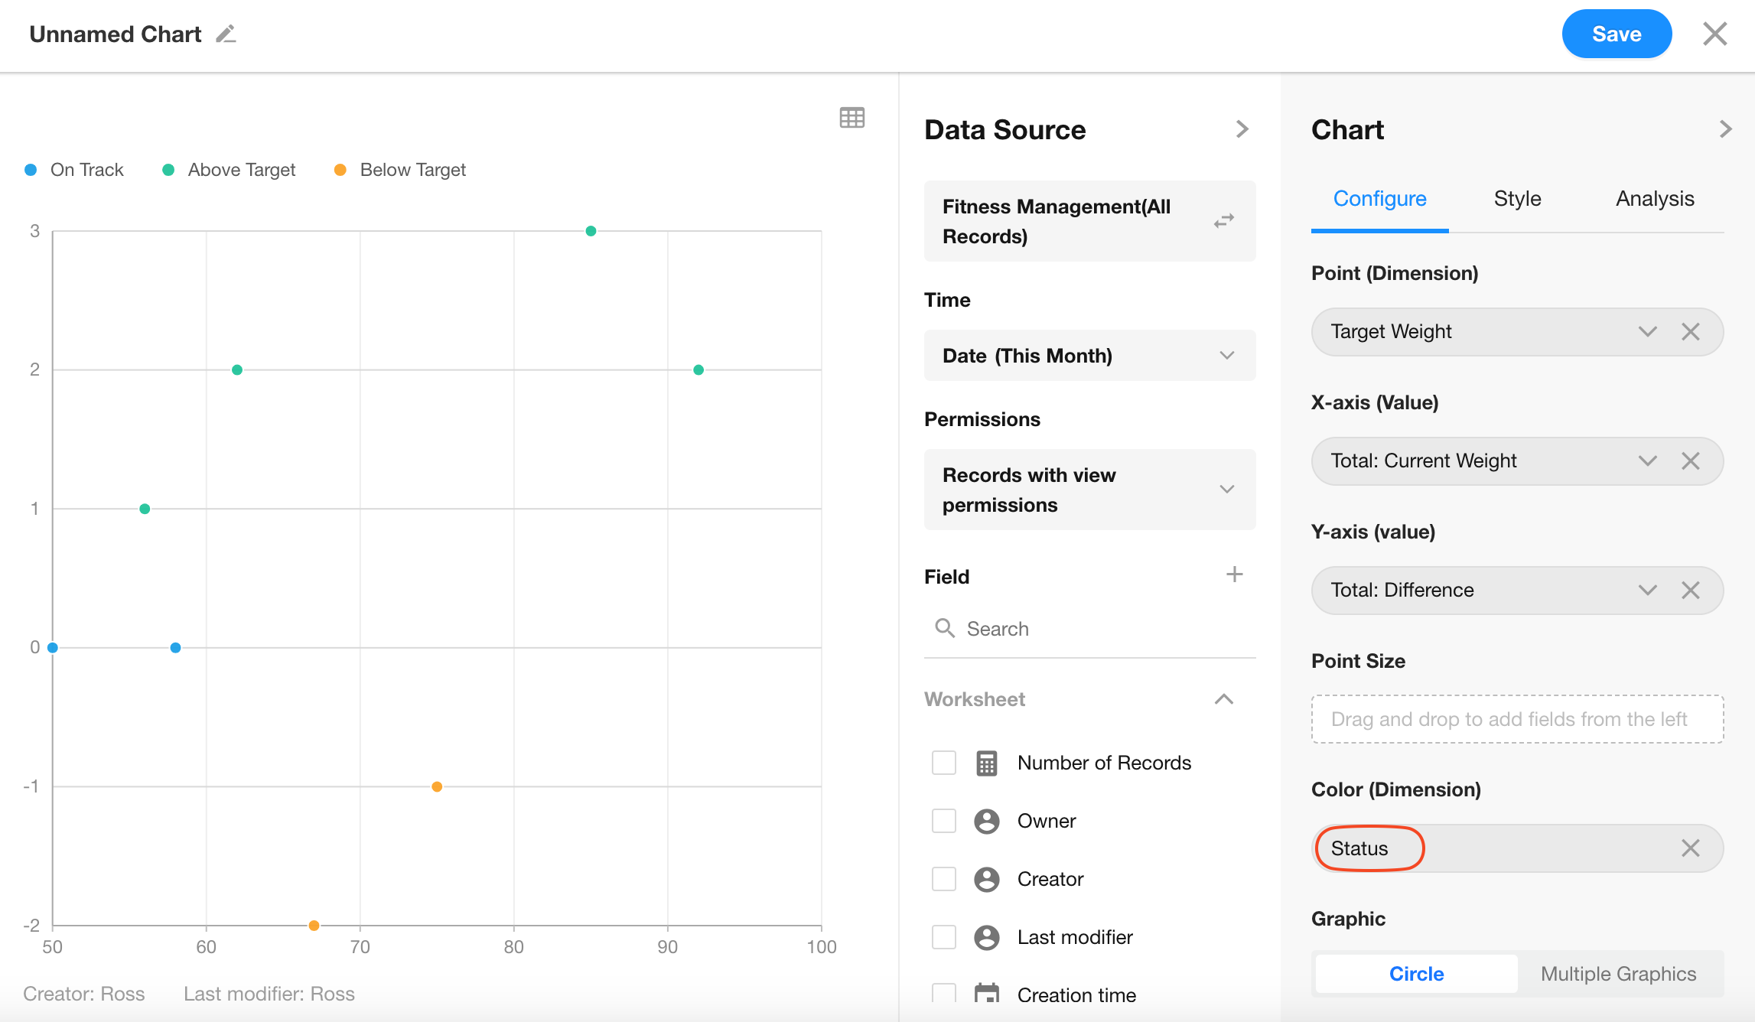This screenshot has width=1755, height=1022.
Task: Add a field with the plus icon
Action: click(x=1234, y=574)
